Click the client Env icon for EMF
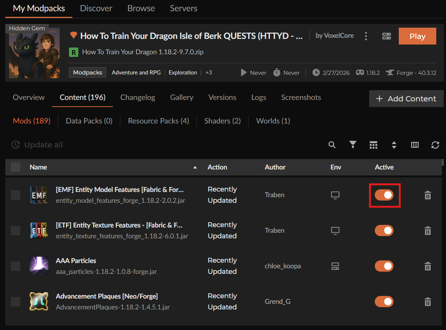The height and width of the screenshot is (330, 446). [x=335, y=195]
